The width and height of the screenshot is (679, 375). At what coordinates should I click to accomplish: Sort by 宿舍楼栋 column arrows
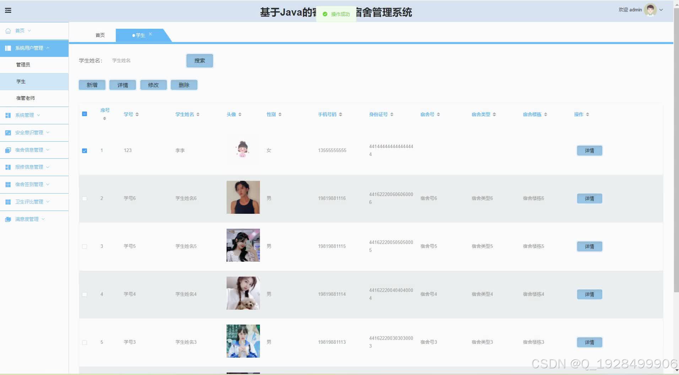pos(545,114)
